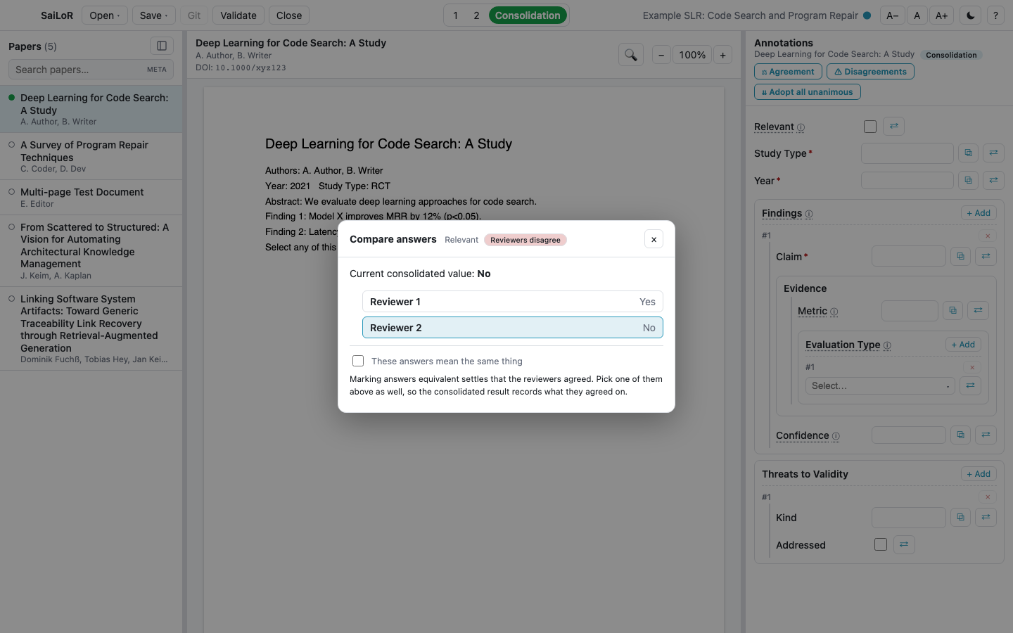Open the Evaluation Type Select dropdown
The image size is (1013, 633).
880,385
